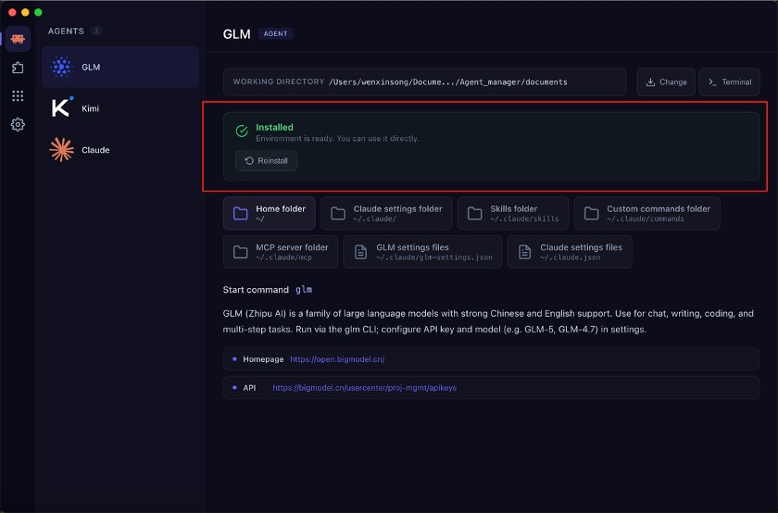Open GLM settings files
The height and width of the screenshot is (513, 778).
click(422, 252)
